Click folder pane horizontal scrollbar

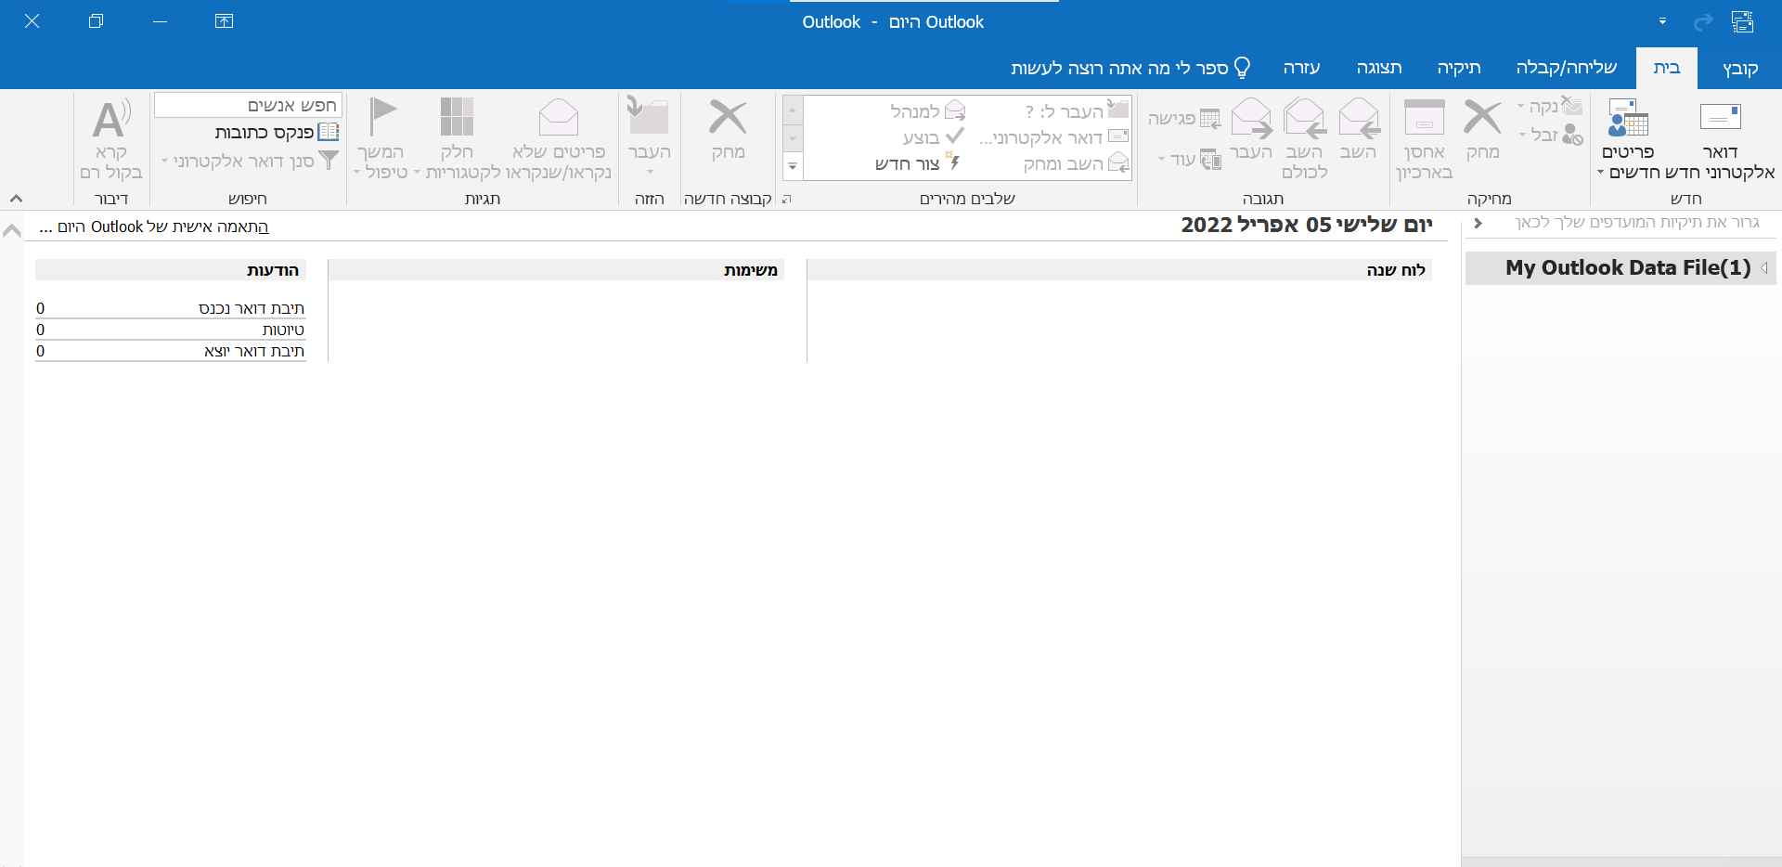click(1621, 861)
